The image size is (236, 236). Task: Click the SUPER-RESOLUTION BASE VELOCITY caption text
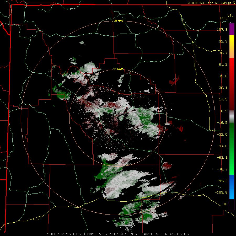(83, 234)
